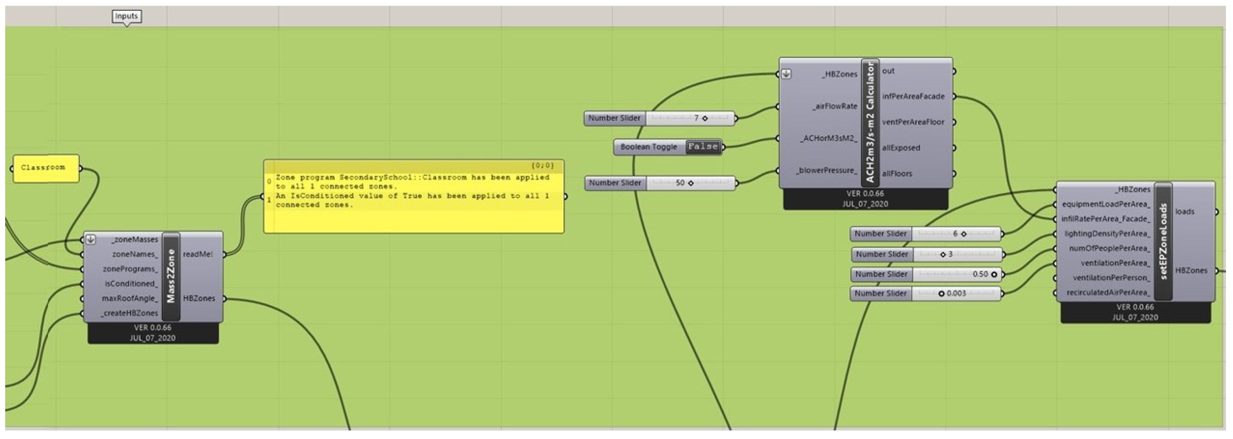Screen dimensions: 1233x439
Task: Click the readMe! output of Mass2Zone
Action: 197,255
